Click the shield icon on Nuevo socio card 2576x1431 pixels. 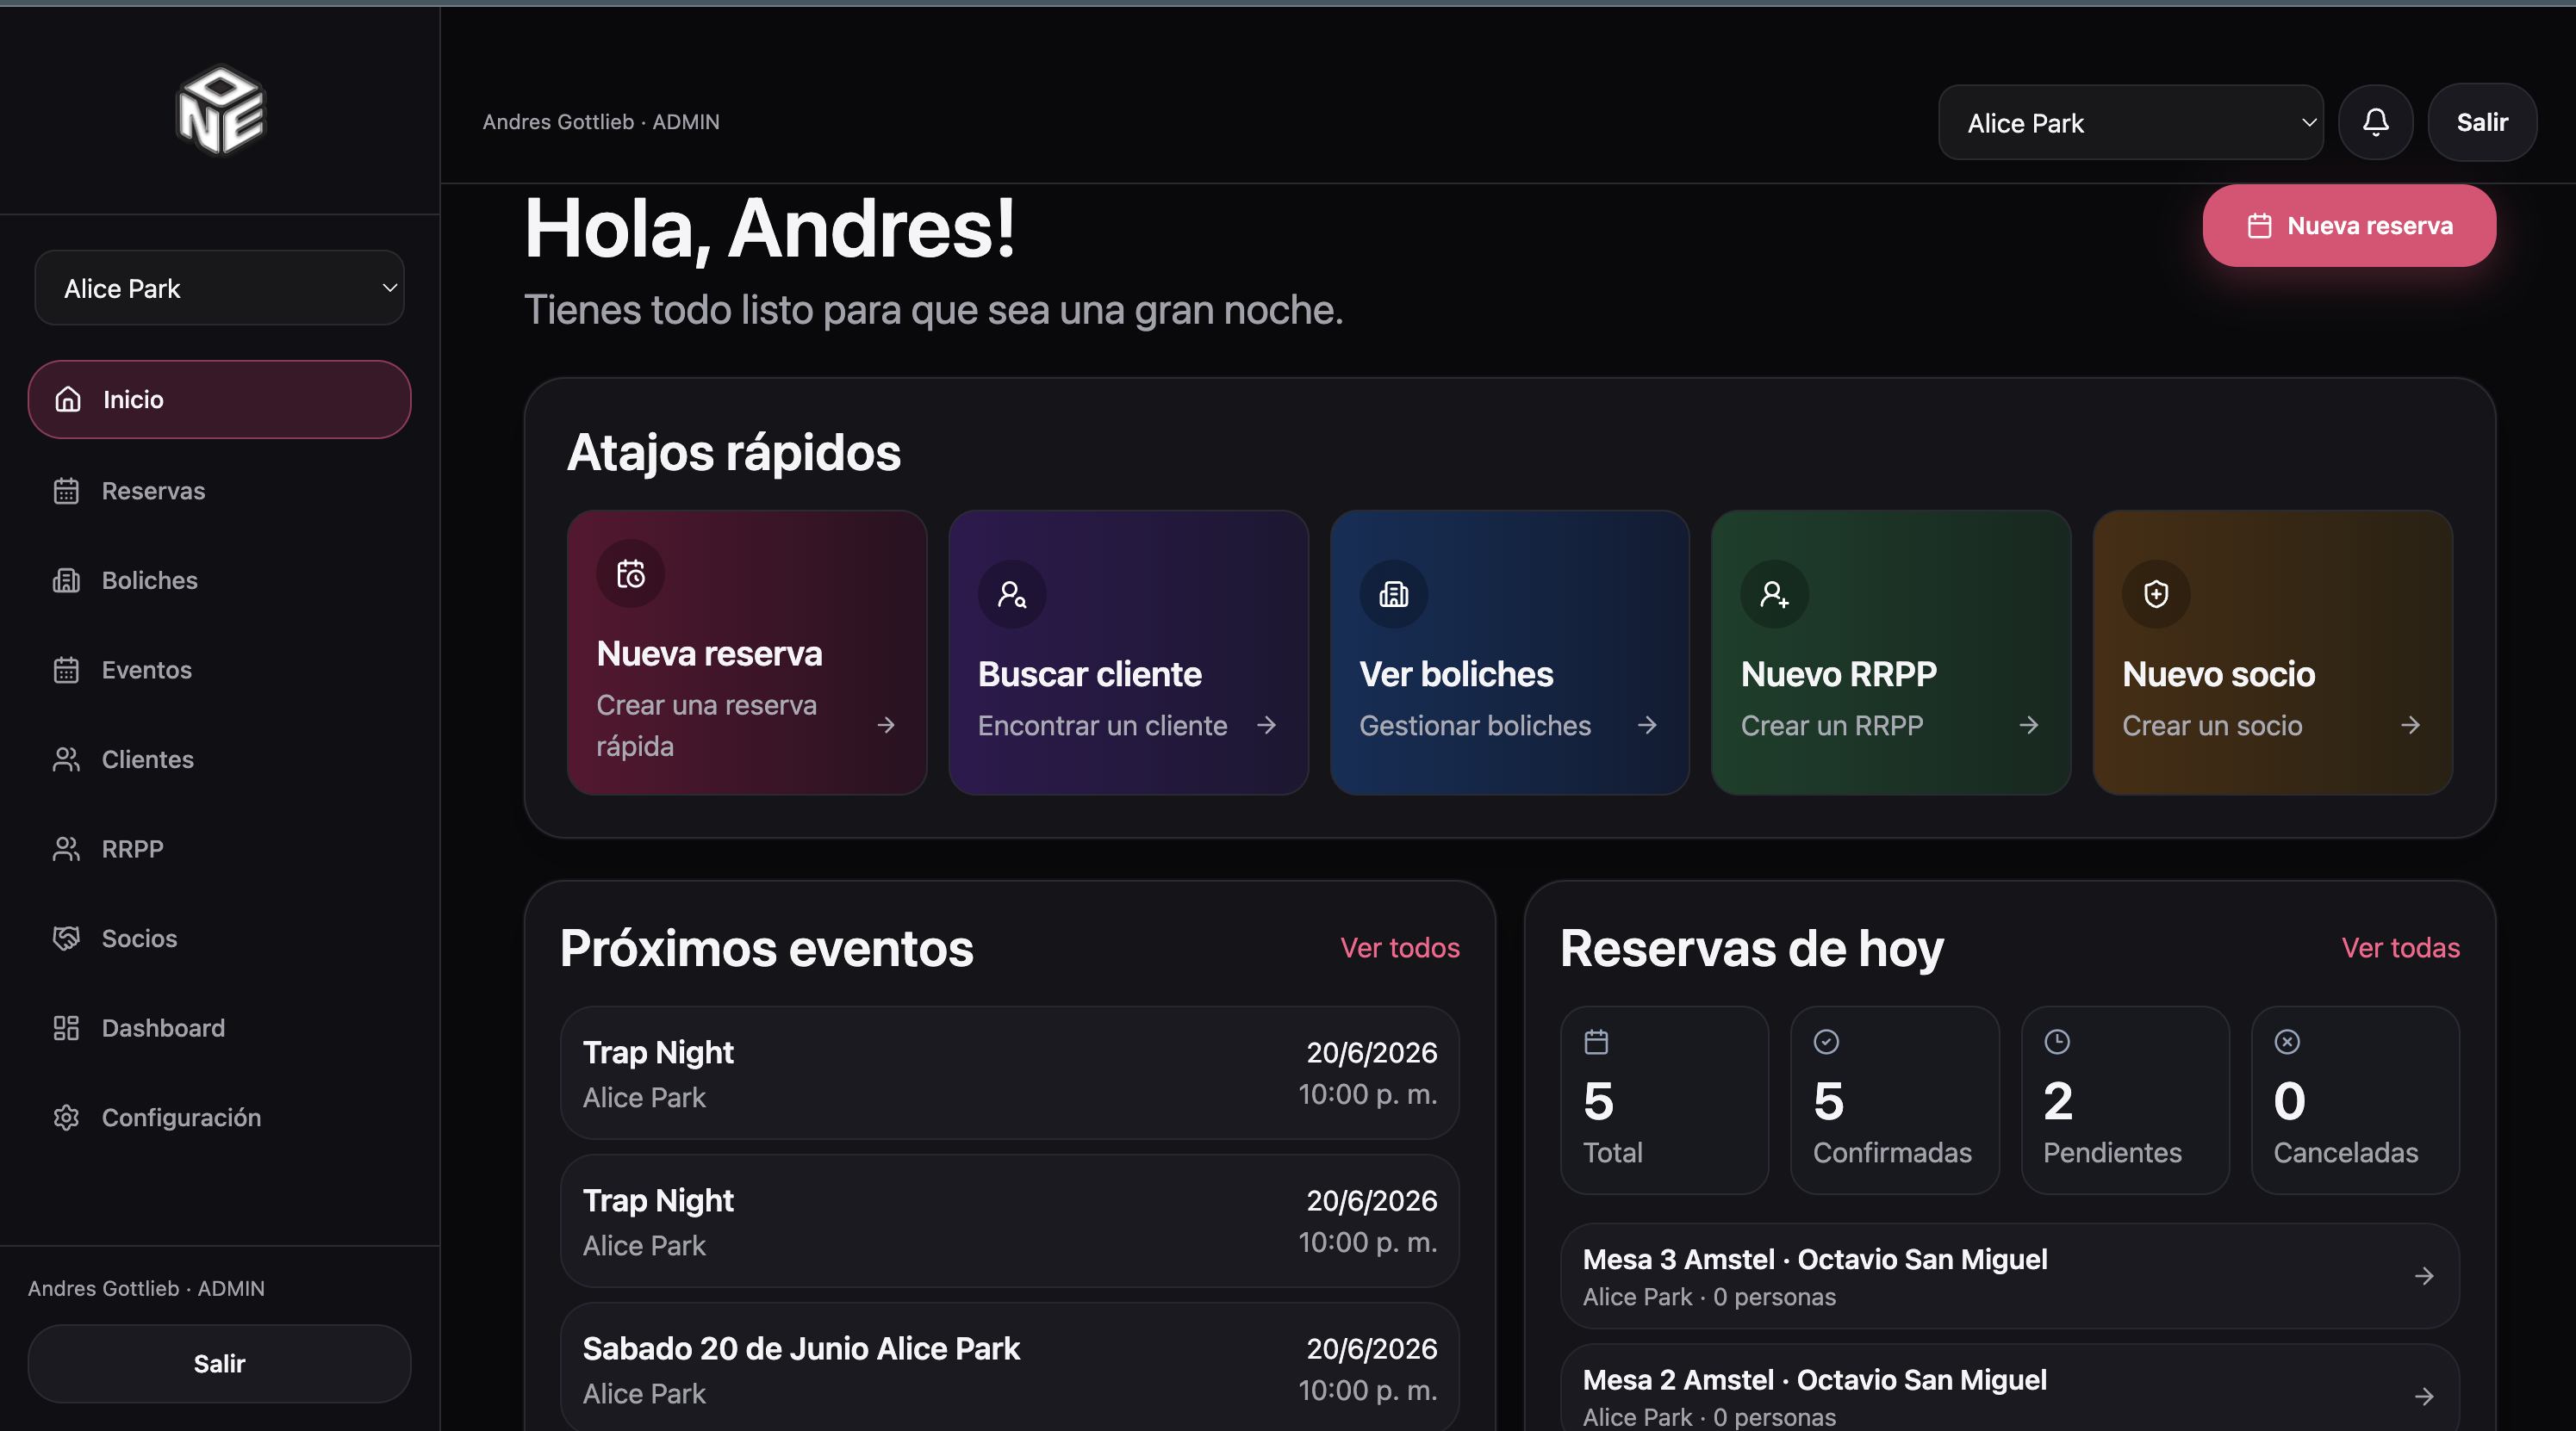2156,595
